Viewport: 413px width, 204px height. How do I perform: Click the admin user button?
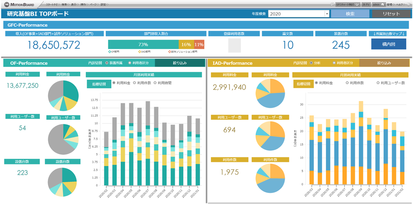pos(378,4)
